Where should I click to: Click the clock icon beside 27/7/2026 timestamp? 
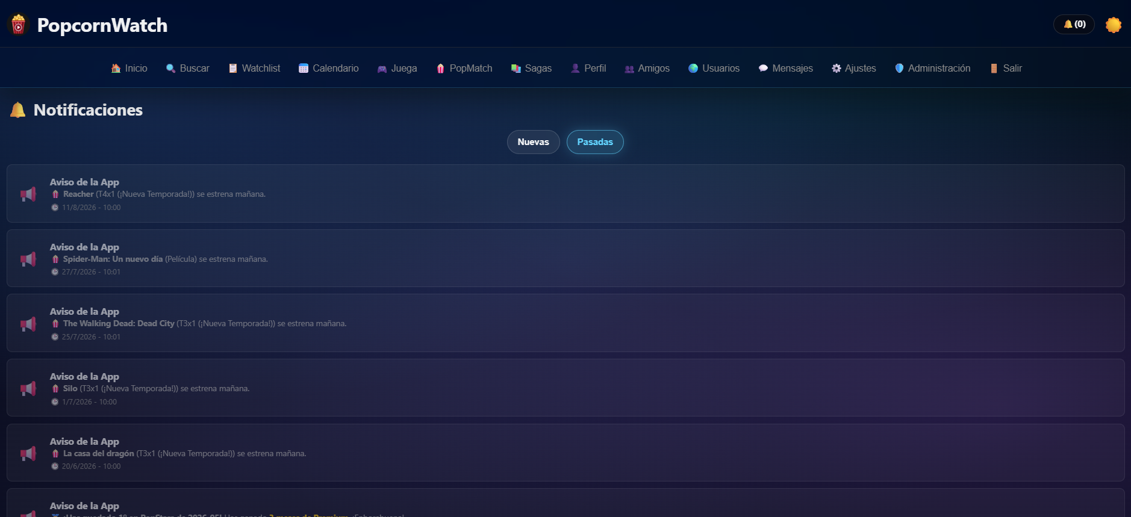[55, 272]
